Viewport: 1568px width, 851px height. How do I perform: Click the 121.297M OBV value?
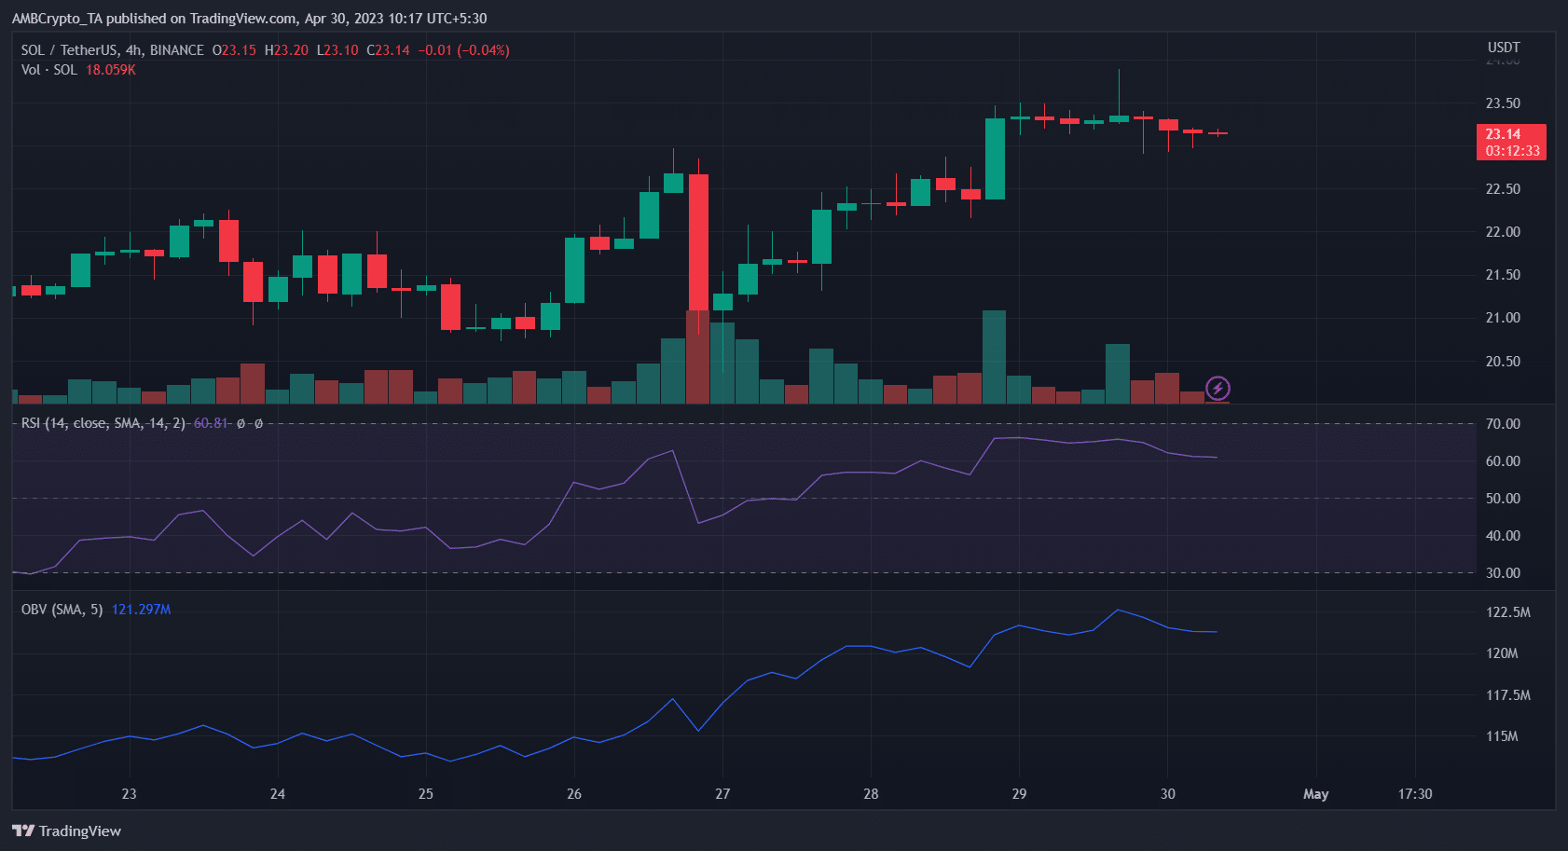coord(141,610)
